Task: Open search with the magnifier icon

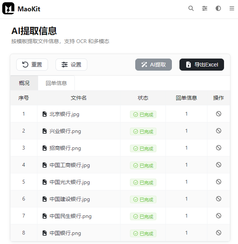Action: tap(191, 8)
